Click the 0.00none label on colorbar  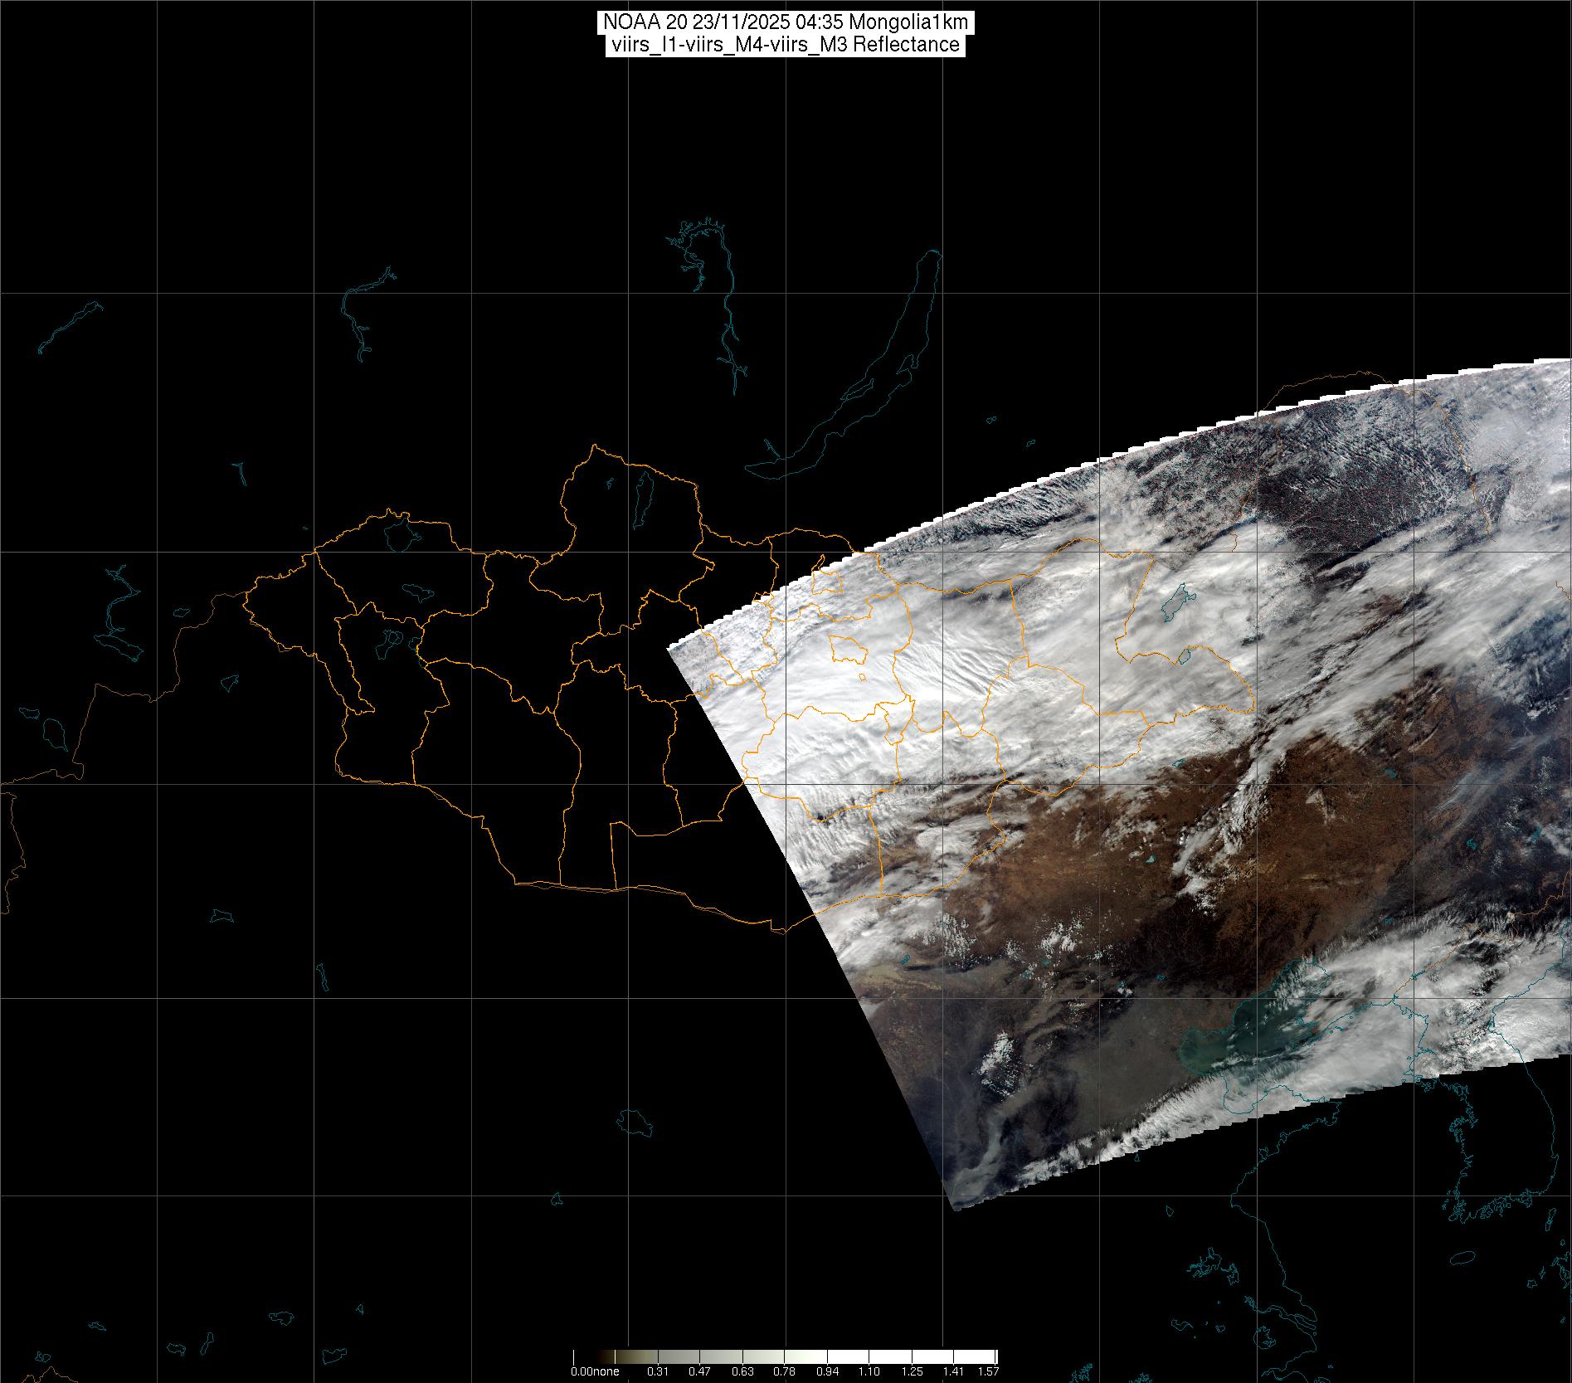[595, 1371]
